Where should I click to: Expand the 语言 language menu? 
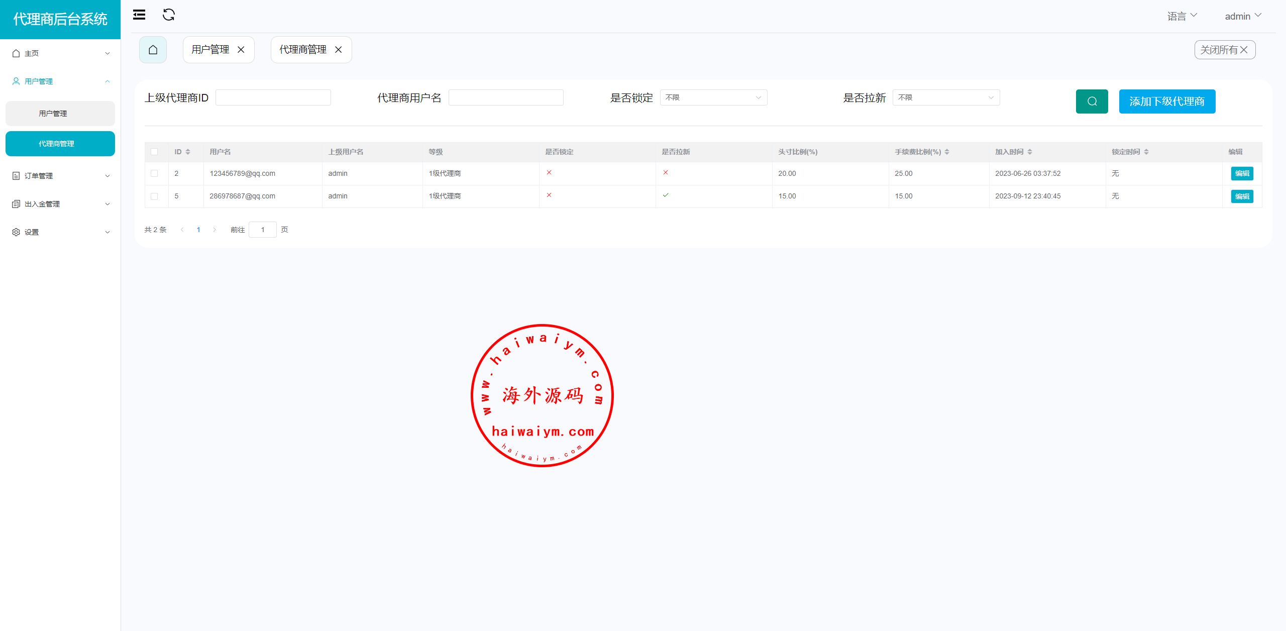[1182, 16]
